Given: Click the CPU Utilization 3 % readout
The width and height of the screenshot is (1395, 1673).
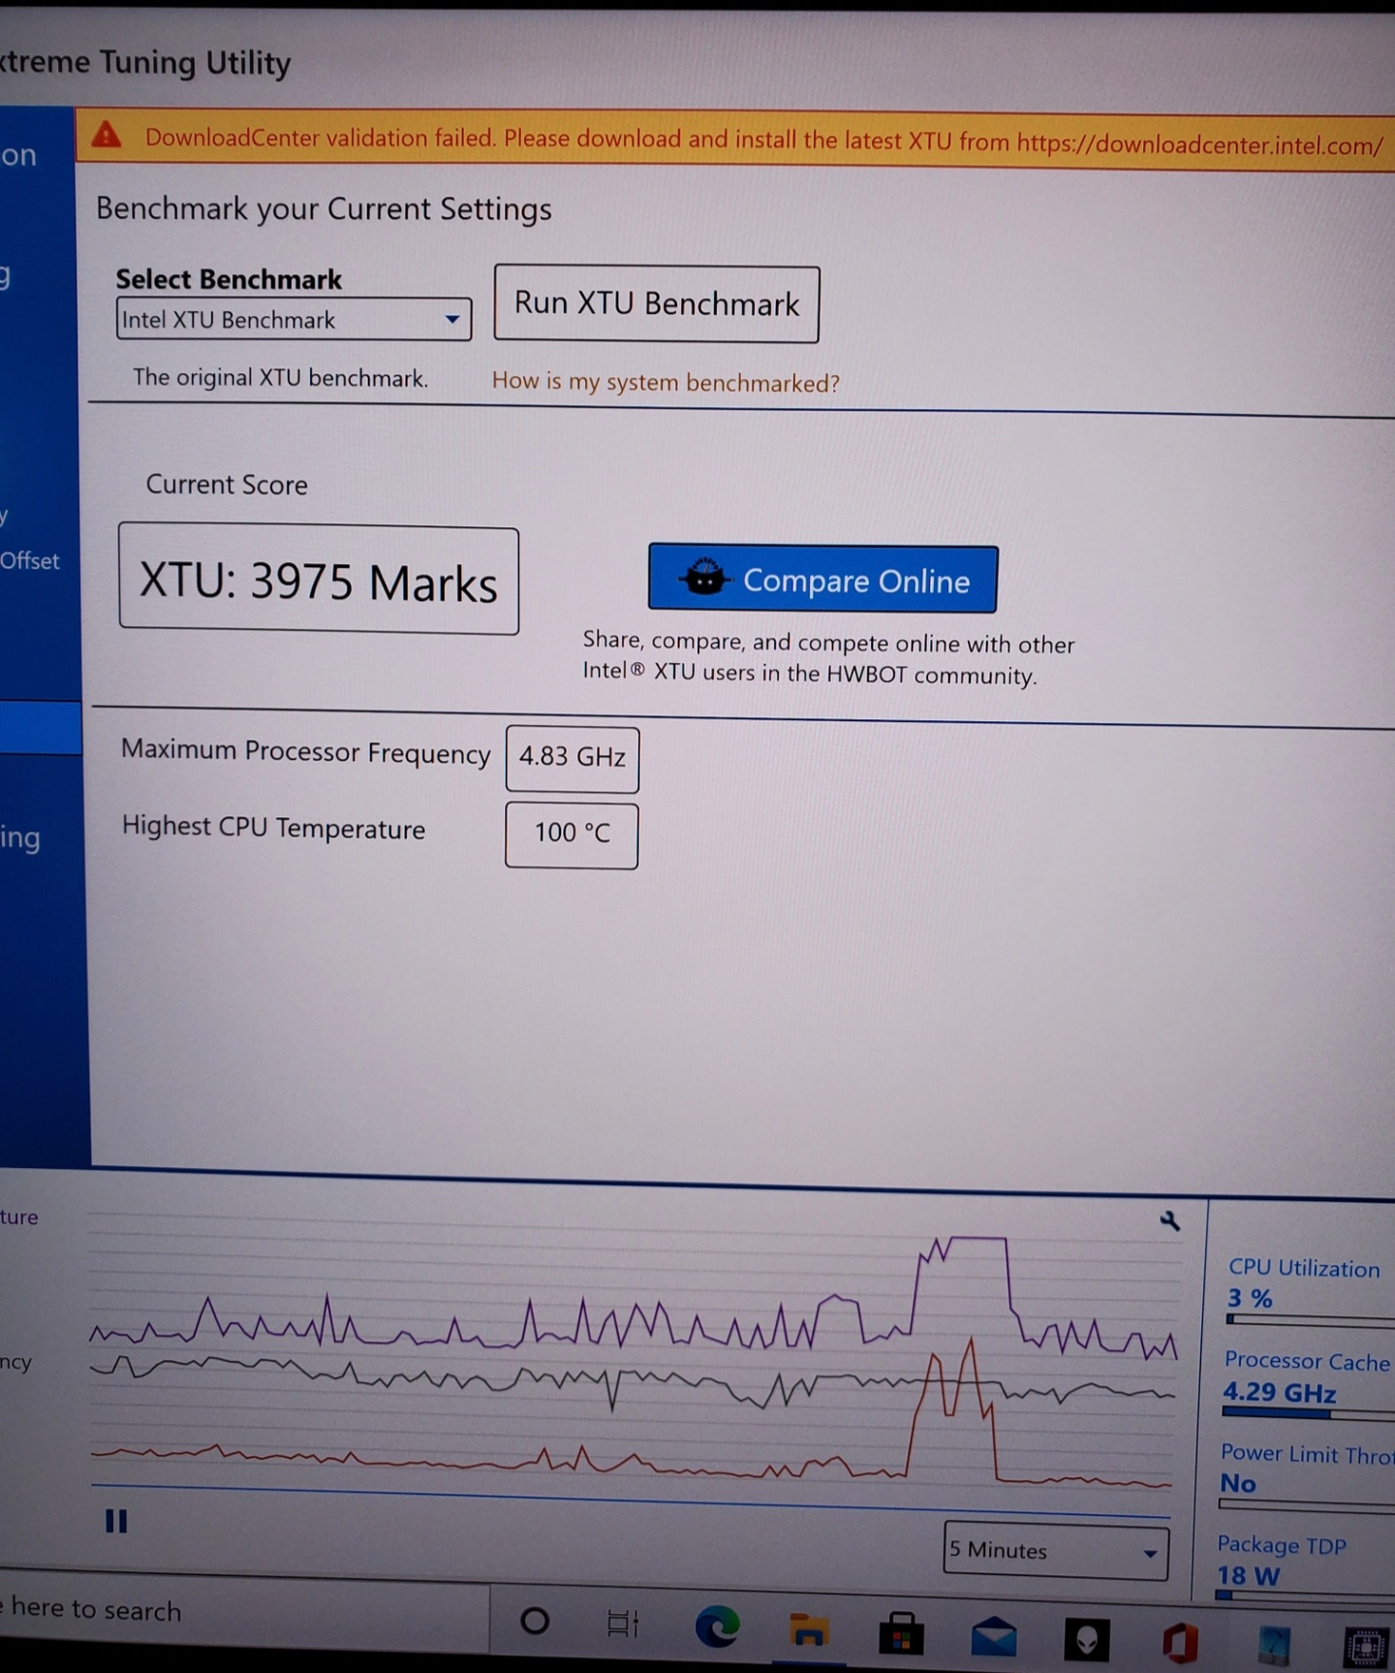Looking at the screenshot, I should click(1303, 1283).
